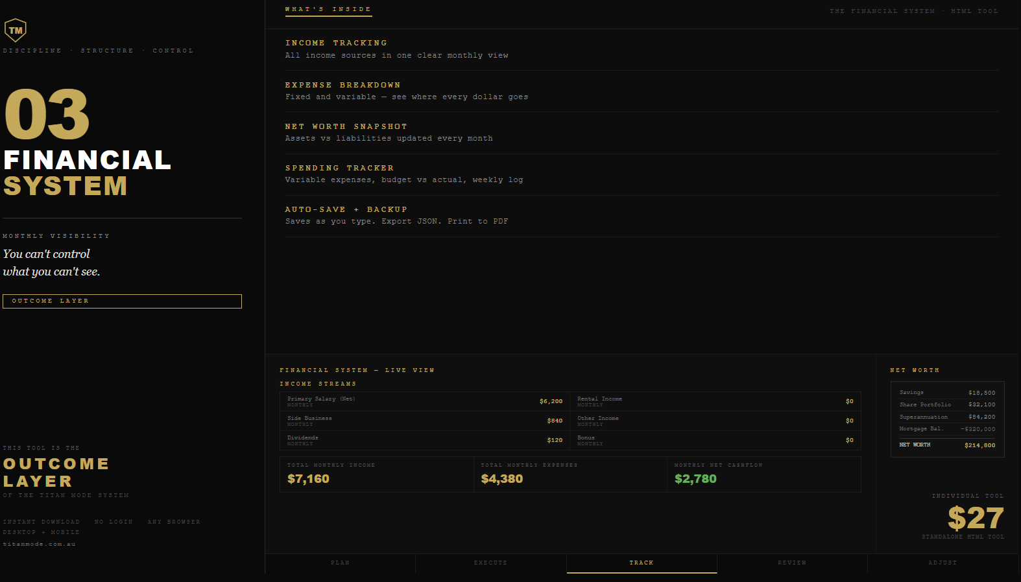Click the INCOME STREAMS label
Viewport: 1021px width, 582px height.
click(318, 384)
